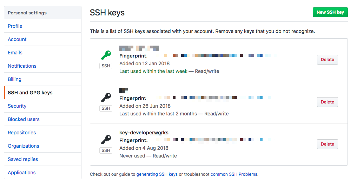The width and height of the screenshot is (357, 181).
Task: Open the Profile settings page
Action: click(15, 26)
